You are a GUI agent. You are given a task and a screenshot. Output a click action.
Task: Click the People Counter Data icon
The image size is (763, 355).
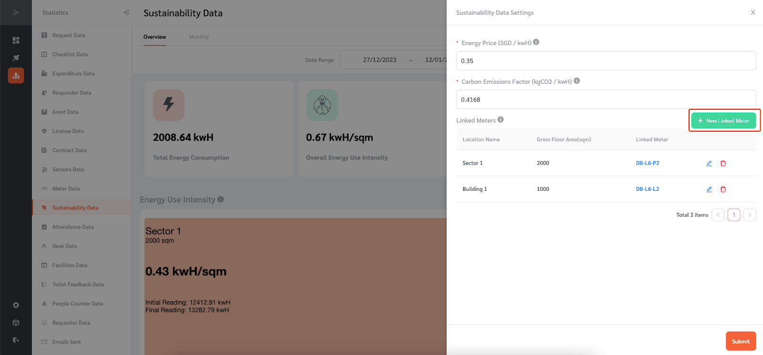[44, 303]
